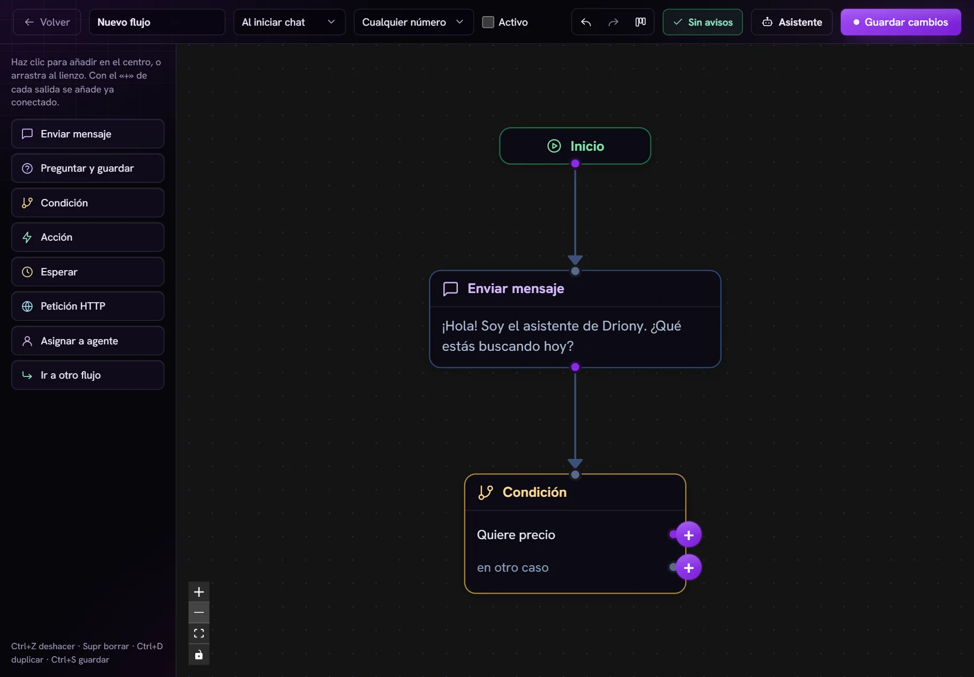Open the 'Cualquier número' dropdown
Image resolution: width=974 pixels, height=677 pixels.
tap(413, 22)
